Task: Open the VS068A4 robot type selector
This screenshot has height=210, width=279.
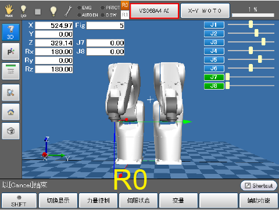Action: (154, 11)
